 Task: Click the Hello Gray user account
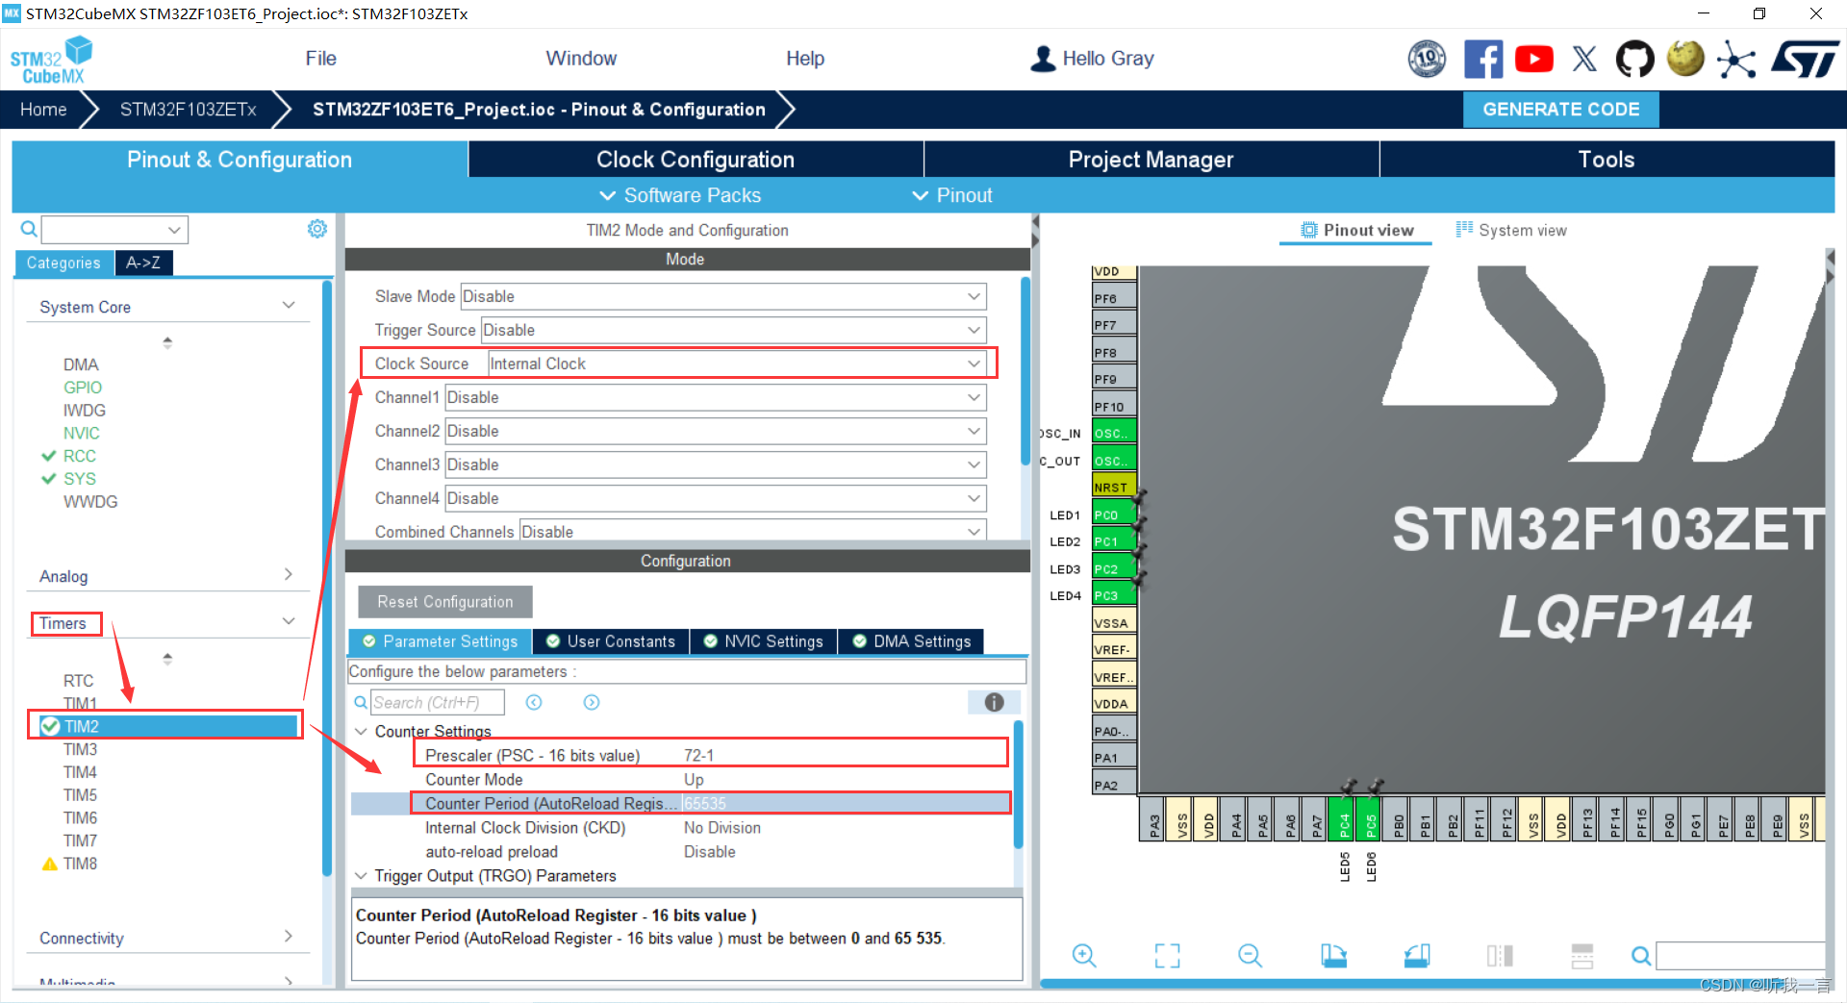click(1092, 59)
